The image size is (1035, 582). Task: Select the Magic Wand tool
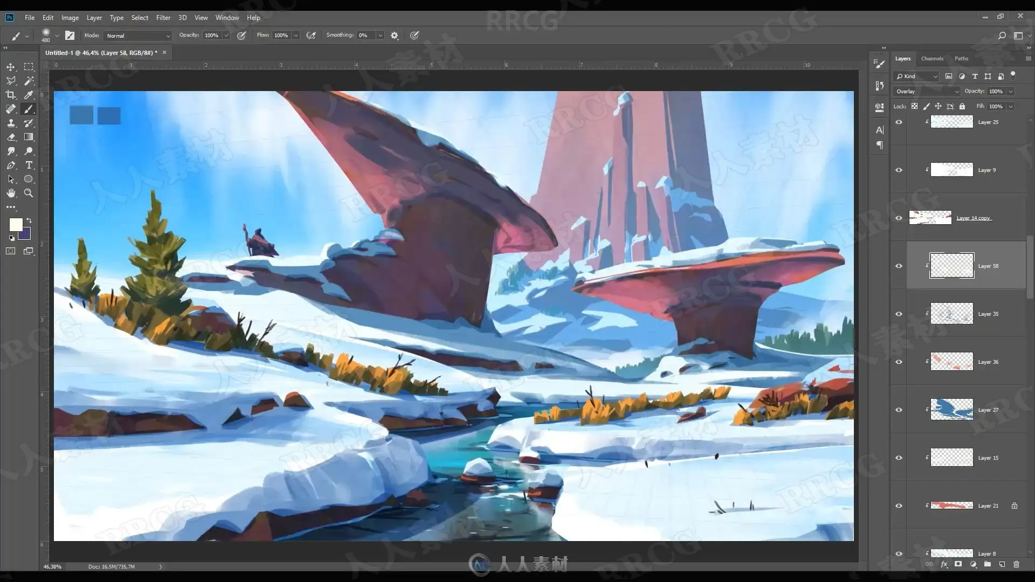(29, 81)
